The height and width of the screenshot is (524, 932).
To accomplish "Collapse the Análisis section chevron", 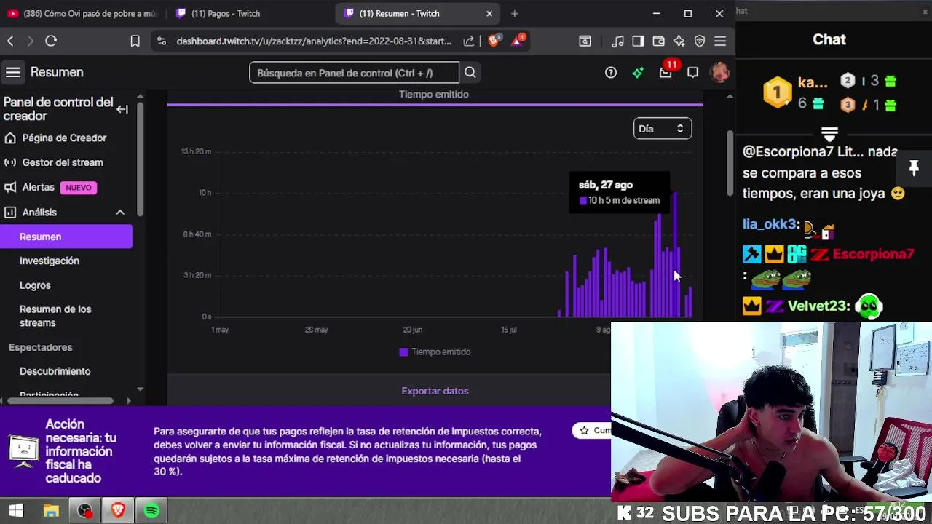I will click(x=120, y=212).
